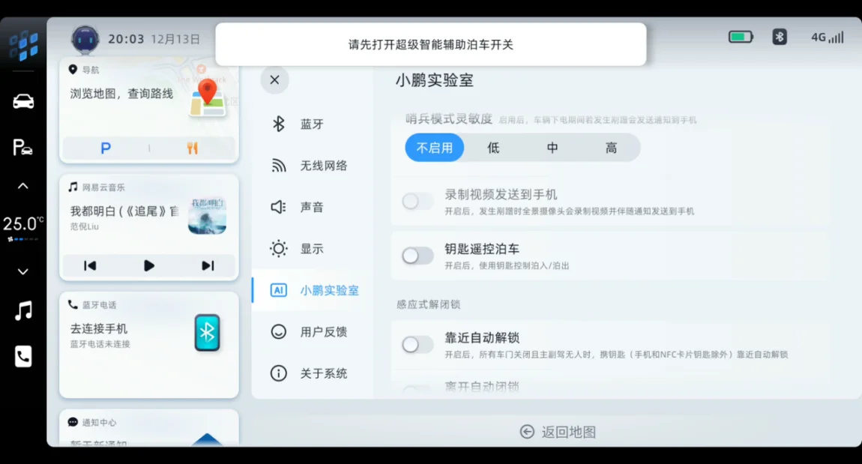Image resolution: width=862 pixels, height=464 pixels.
Task: Set sentry sensitivity to 不启用
Action: [434, 148]
